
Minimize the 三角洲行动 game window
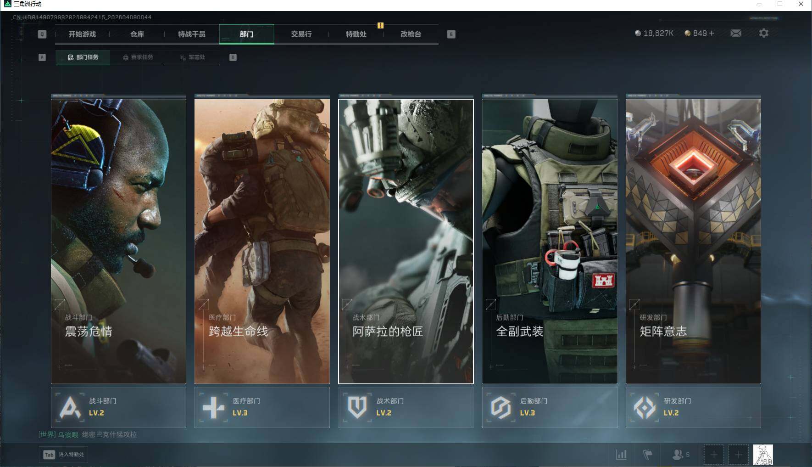[759, 4]
